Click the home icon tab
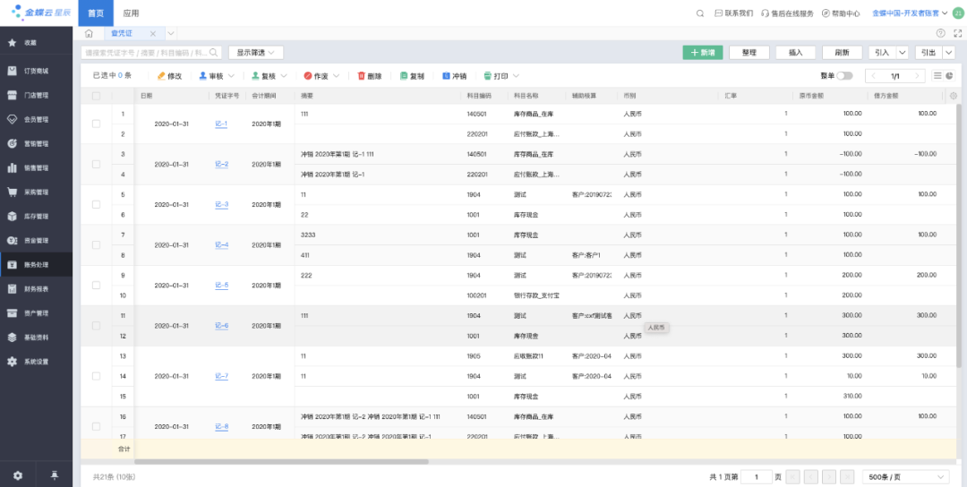The height and width of the screenshot is (487, 967). click(x=89, y=33)
